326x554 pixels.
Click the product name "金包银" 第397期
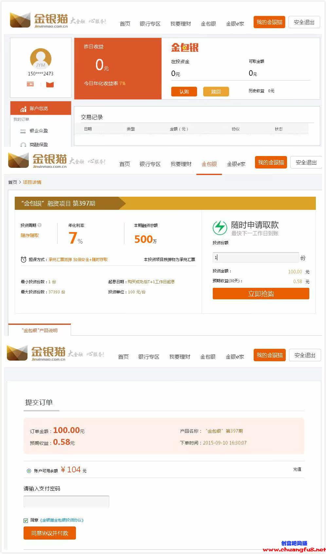click(224, 431)
